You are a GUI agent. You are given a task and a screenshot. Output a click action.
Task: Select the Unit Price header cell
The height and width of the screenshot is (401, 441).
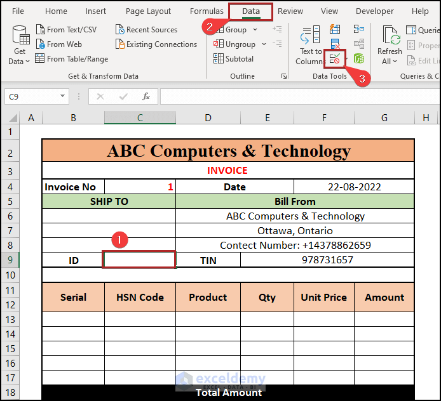coord(323,297)
